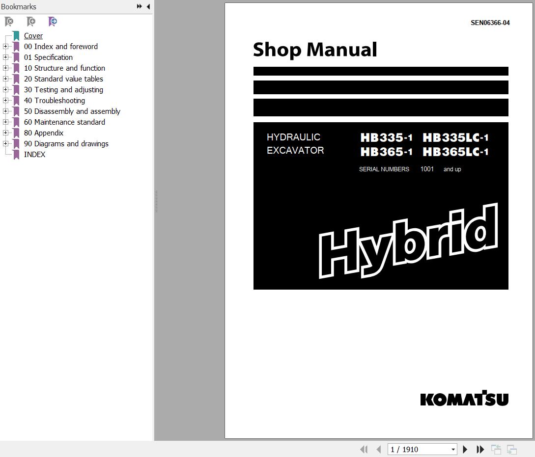Expand the 00 Index and foreword bookmark

5,47
